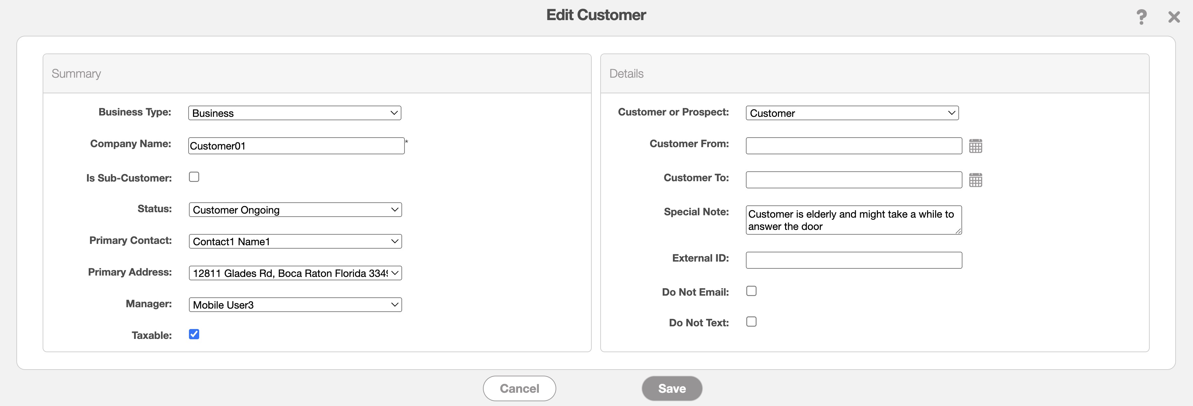Uncheck the Taxable checkbox

click(x=194, y=334)
